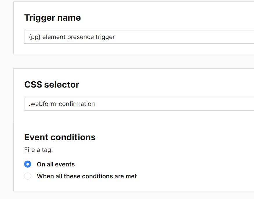The image size is (254, 199).
Task: Click the 'On all events' label text
Action: click(56, 164)
